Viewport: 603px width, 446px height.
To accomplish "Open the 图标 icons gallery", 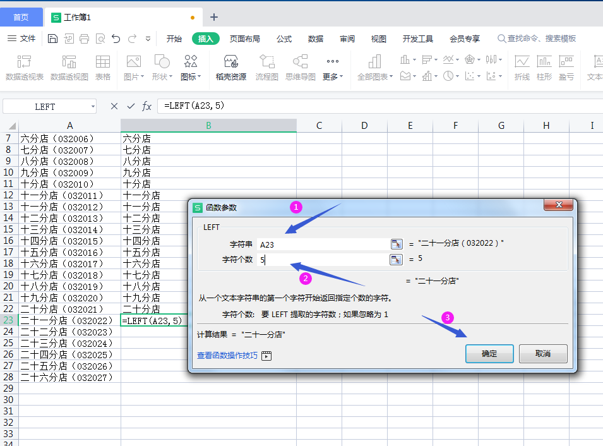I will tap(191, 68).
